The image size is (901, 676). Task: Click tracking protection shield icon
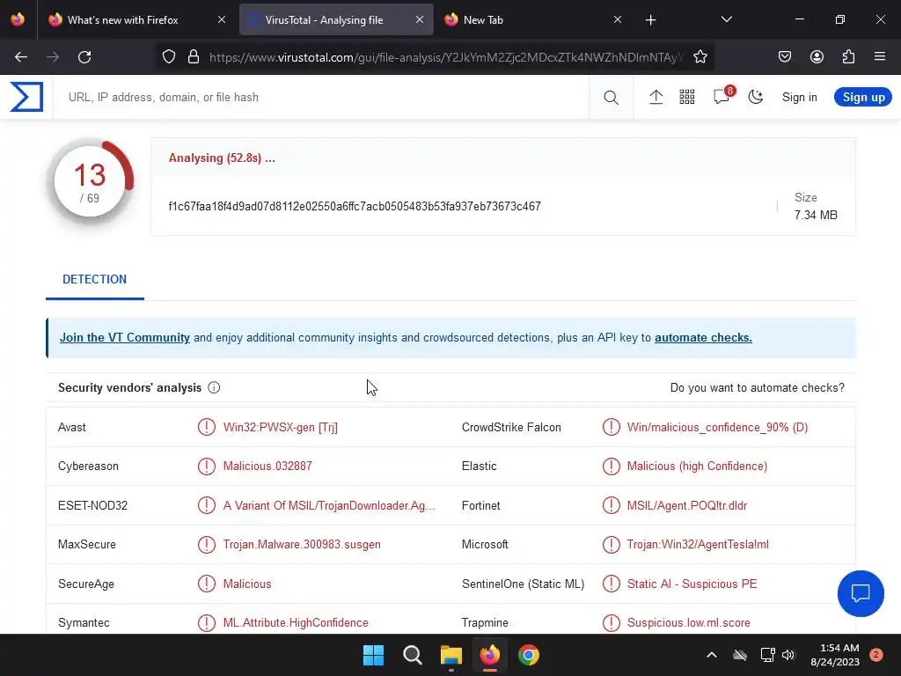click(168, 57)
